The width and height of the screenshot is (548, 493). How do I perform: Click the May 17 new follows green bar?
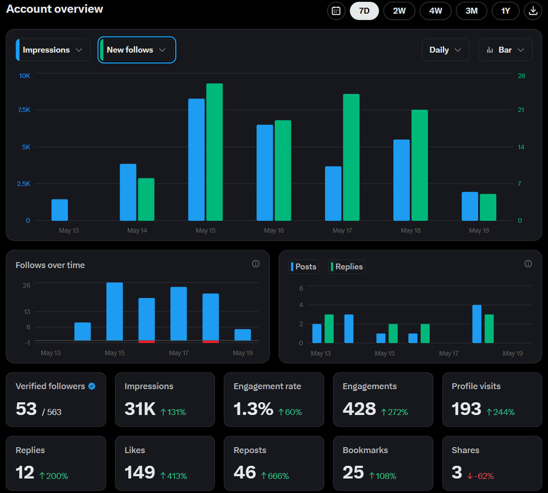coord(351,157)
